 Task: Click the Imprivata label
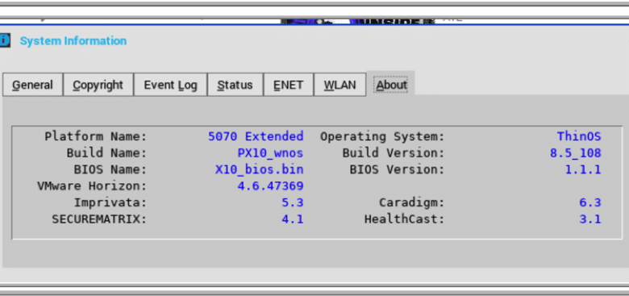point(110,202)
